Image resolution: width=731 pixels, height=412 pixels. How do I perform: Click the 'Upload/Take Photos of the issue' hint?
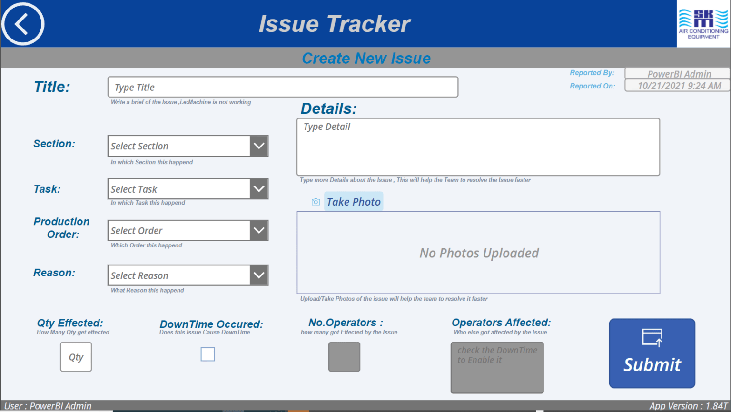click(x=394, y=299)
